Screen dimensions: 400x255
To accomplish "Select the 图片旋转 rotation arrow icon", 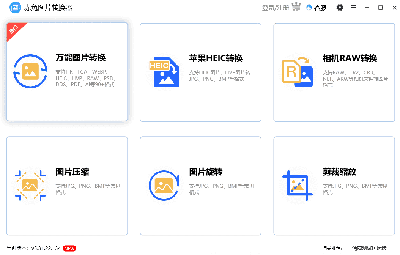I will pos(164,185).
